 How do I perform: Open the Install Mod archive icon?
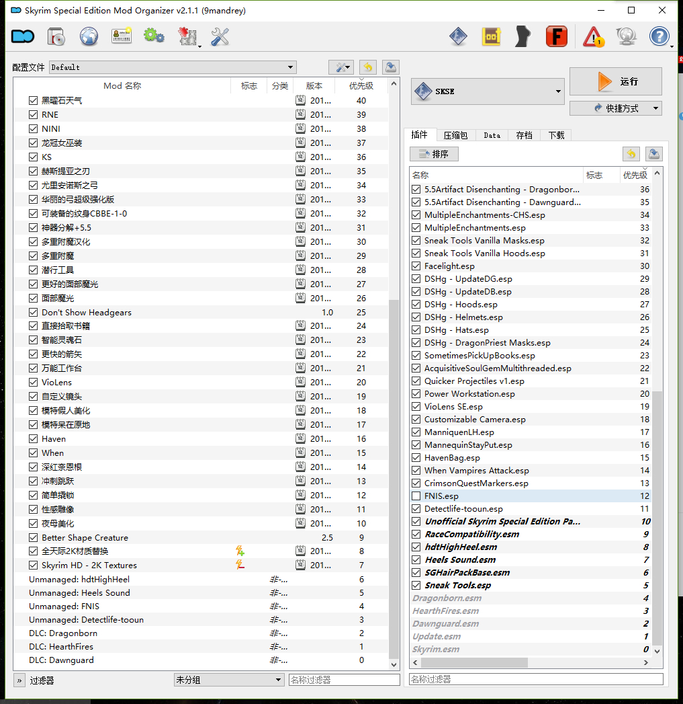click(56, 37)
